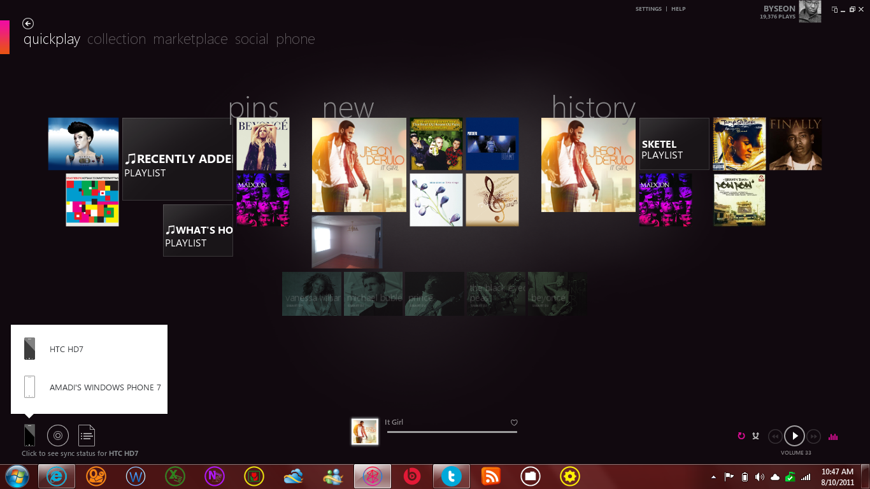Open the Madcon album in history

pos(666,200)
